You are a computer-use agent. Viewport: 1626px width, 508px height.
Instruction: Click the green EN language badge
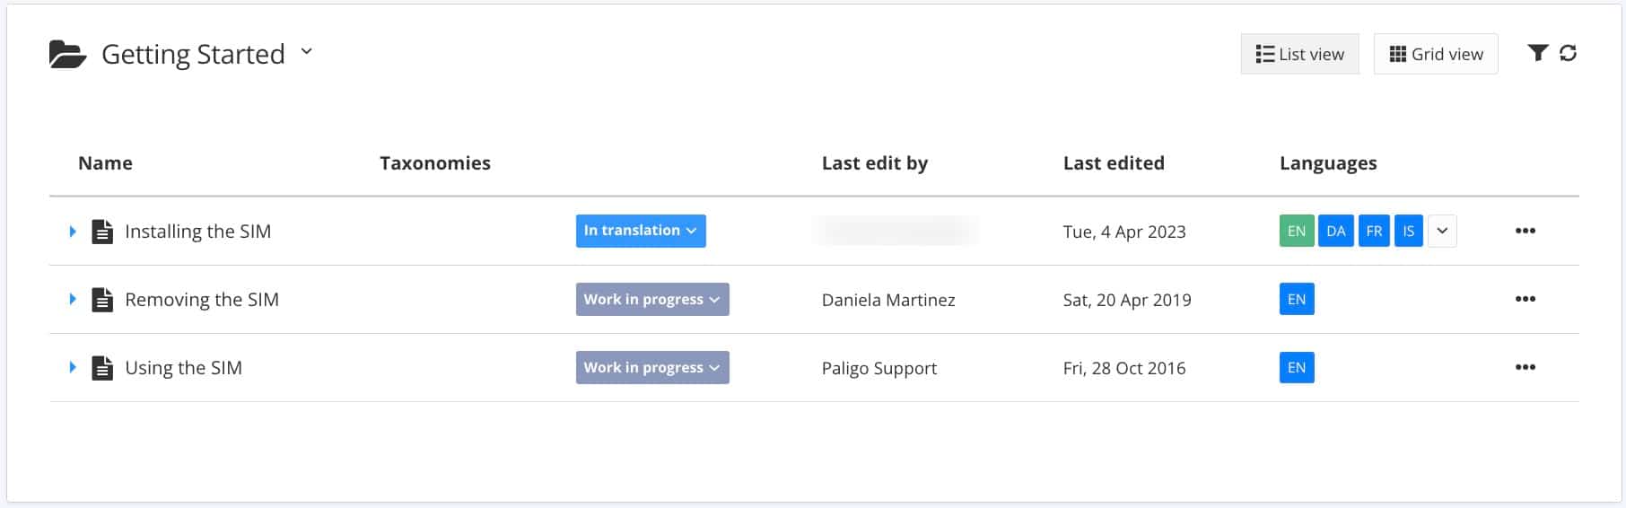pyautogui.click(x=1296, y=231)
